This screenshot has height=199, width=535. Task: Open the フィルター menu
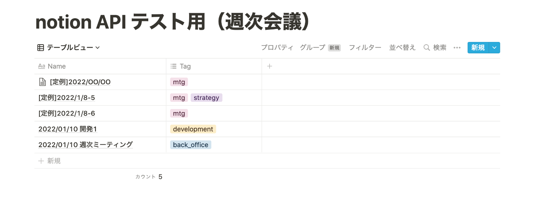pyautogui.click(x=365, y=48)
